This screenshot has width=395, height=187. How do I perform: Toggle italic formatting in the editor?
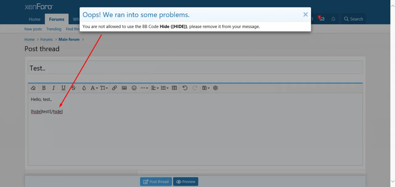(53, 88)
